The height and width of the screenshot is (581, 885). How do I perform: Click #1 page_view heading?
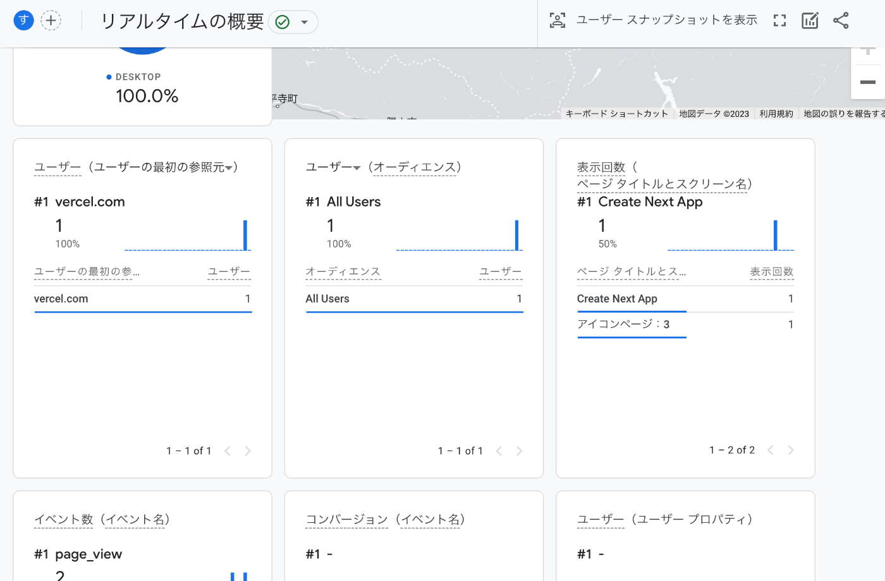78,554
